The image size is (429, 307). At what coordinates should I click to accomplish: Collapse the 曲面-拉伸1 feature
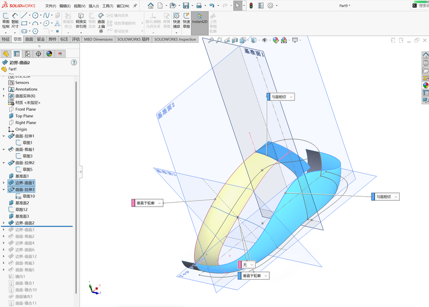[x=3, y=136]
